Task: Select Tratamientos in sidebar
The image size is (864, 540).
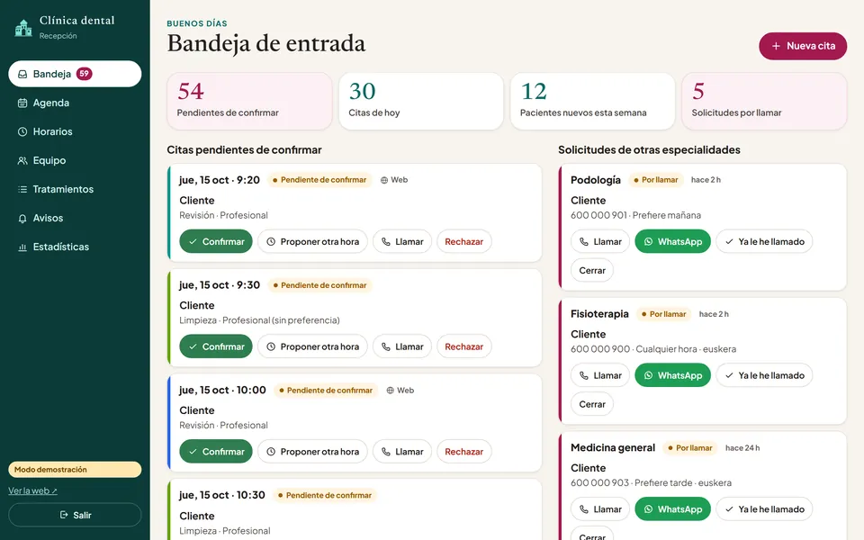Action: [x=75, y=189]
